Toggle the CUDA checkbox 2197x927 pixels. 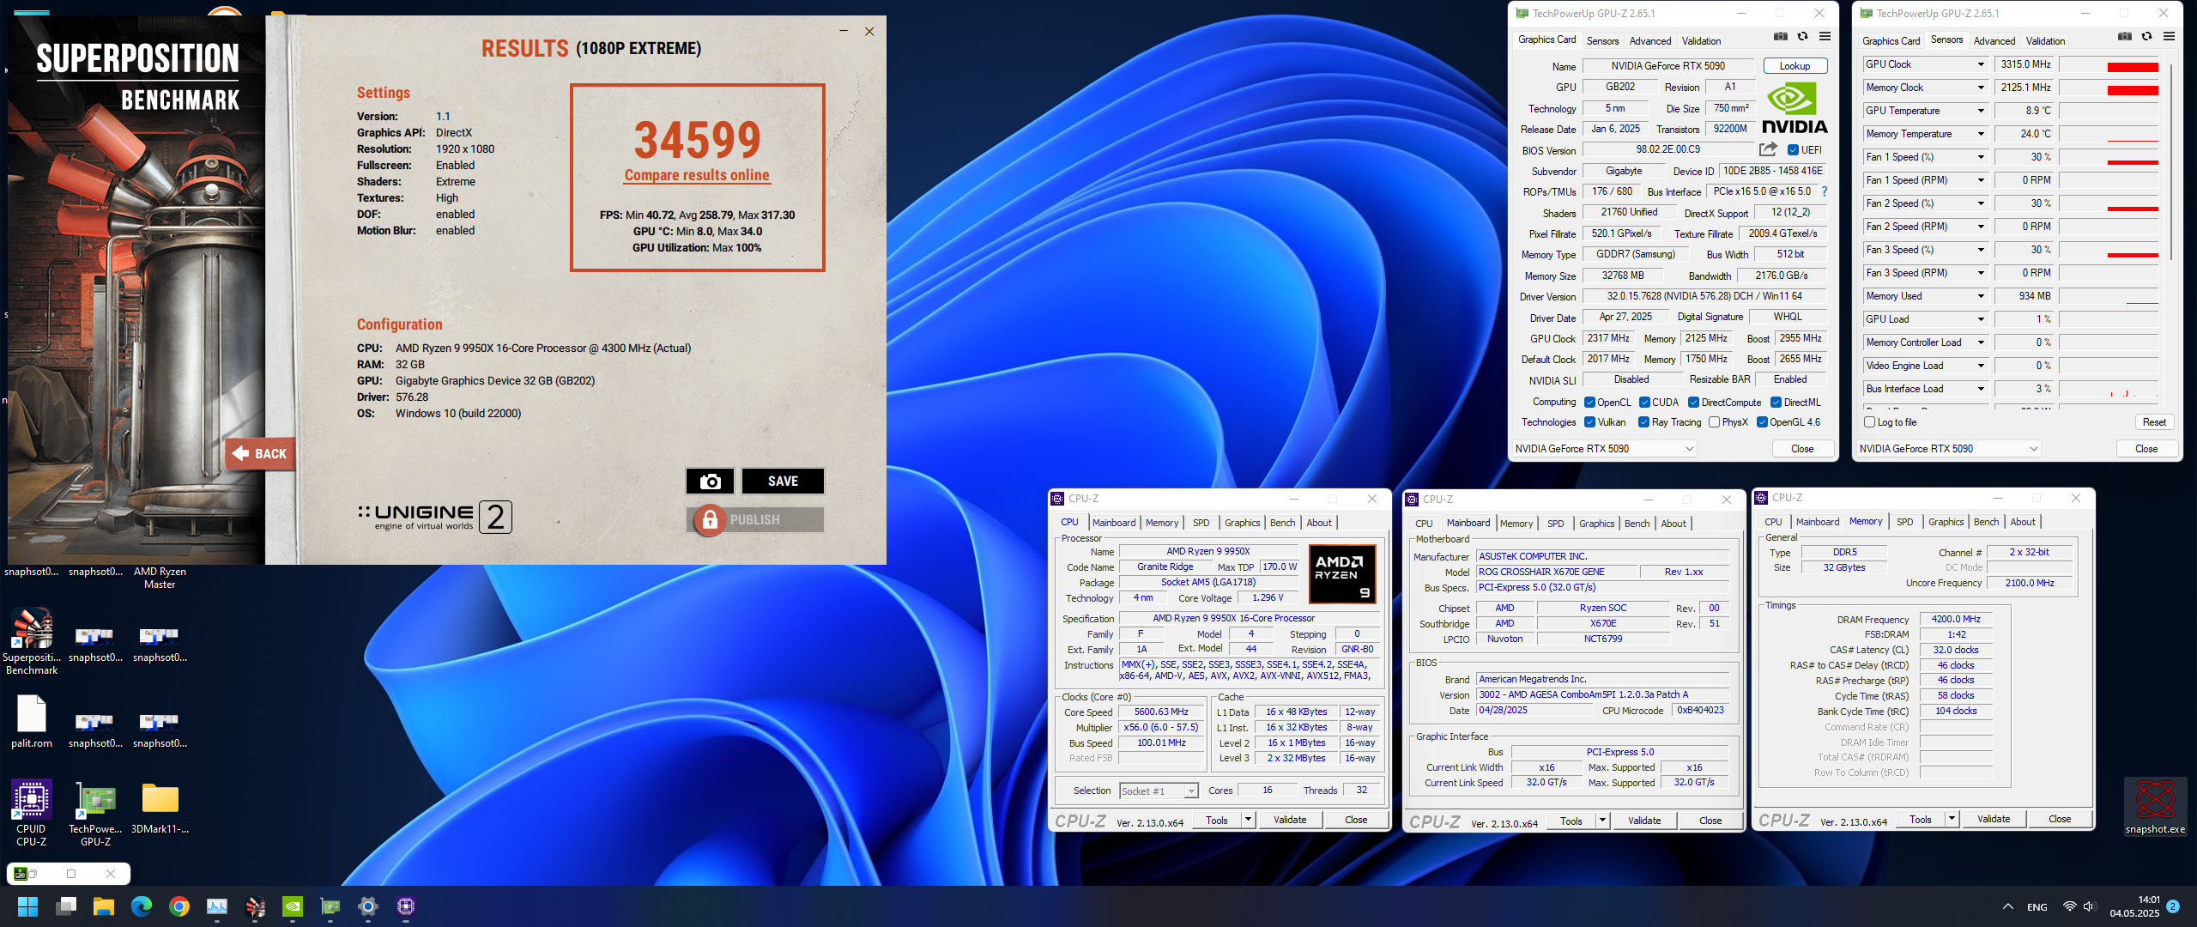[x=1644, y=403]
